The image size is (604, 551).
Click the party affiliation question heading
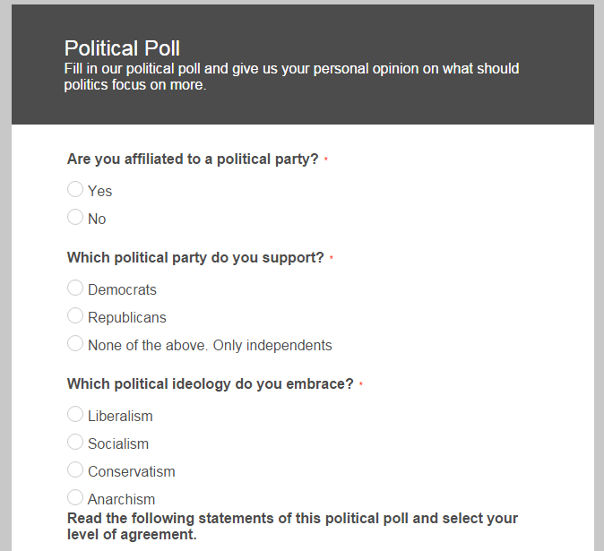pos(193,159)
